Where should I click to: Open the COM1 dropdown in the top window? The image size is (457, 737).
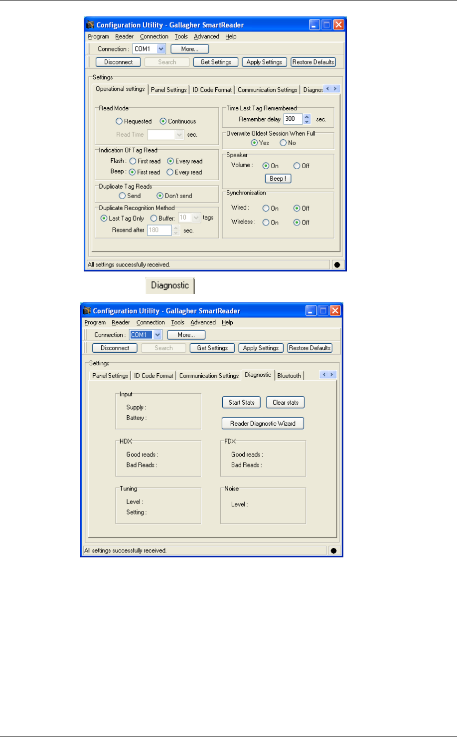[x=161, y=49]
